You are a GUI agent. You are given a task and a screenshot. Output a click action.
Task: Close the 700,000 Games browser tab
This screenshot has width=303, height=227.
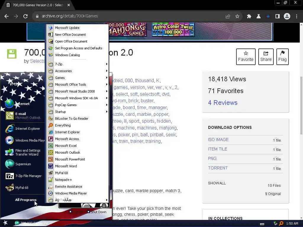69,5
